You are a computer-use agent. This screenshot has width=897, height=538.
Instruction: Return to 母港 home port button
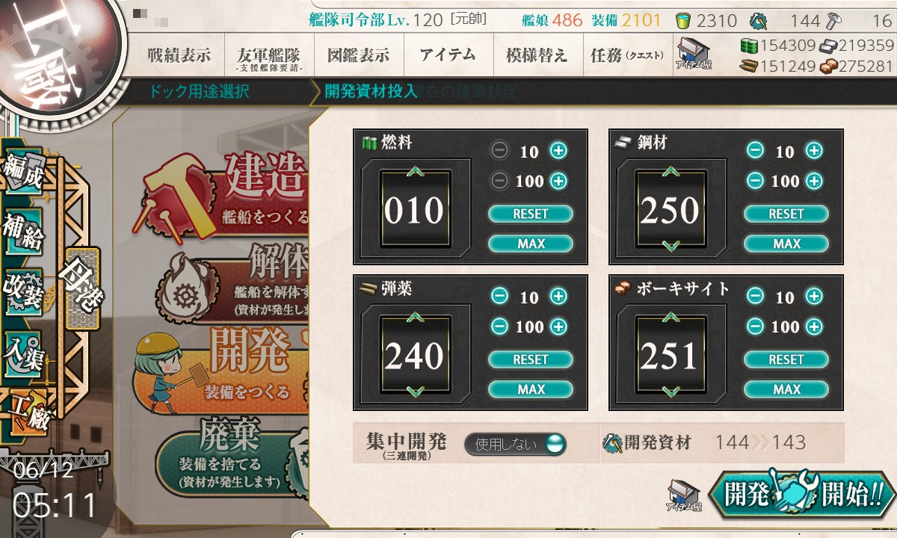click(82, 288)
